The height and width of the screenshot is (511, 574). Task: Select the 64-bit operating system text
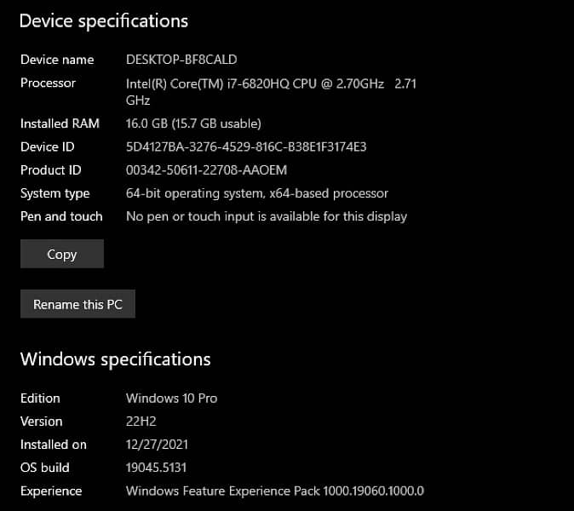(x=256, y=193)
